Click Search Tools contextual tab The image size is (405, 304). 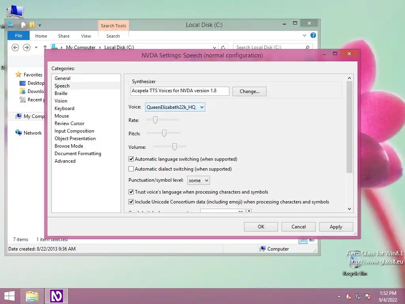[x=114, y=26]
